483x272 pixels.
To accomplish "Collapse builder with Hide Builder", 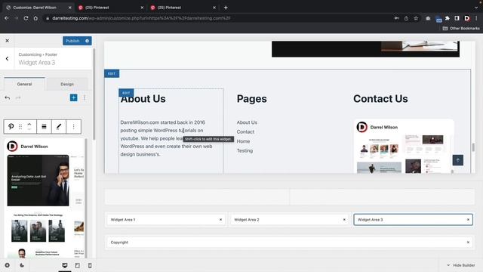I will coord(460,265).
